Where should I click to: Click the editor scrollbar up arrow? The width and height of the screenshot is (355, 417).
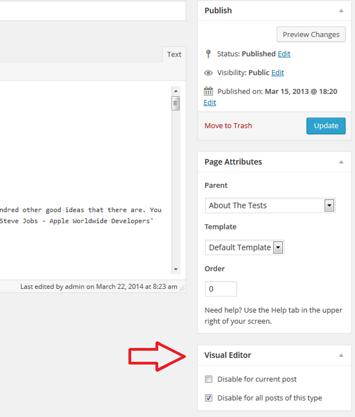pos(176,91)
